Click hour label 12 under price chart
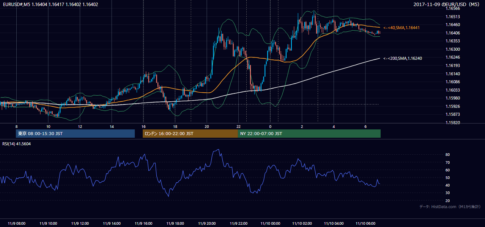 pyautogui.click(x=80, y=126)
